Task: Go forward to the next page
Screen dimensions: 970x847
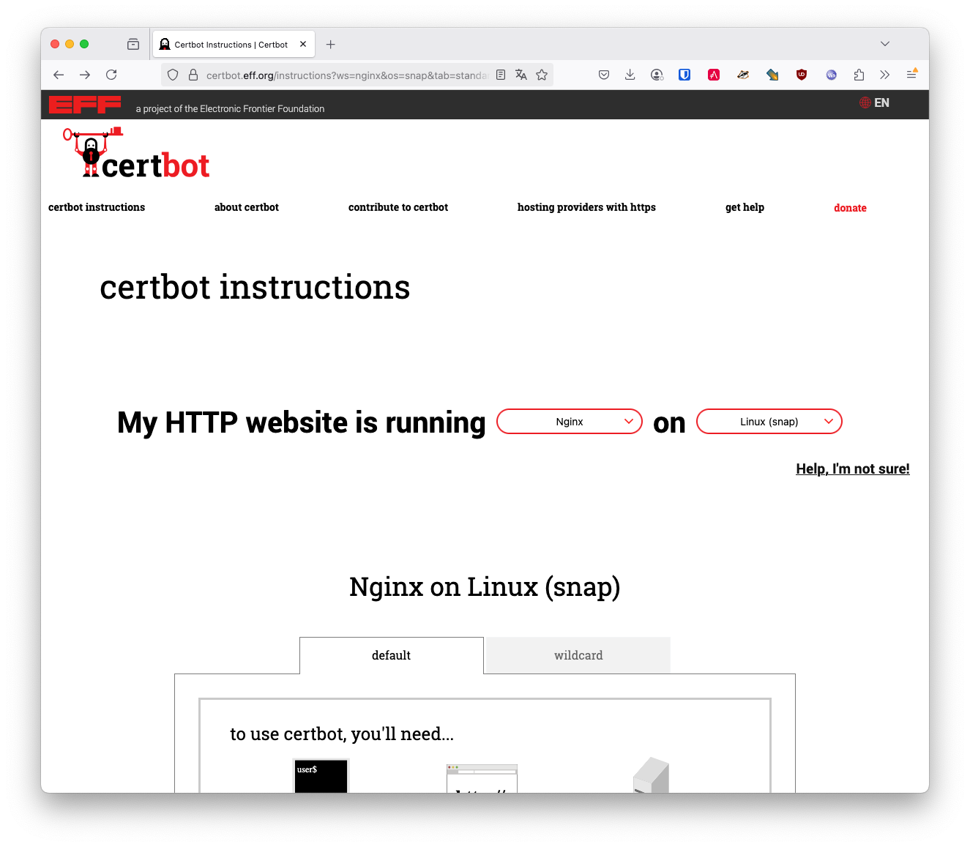Action: [x=85, y=75]
